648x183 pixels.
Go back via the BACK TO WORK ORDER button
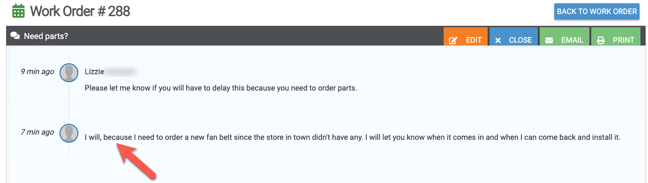point(597,12)
